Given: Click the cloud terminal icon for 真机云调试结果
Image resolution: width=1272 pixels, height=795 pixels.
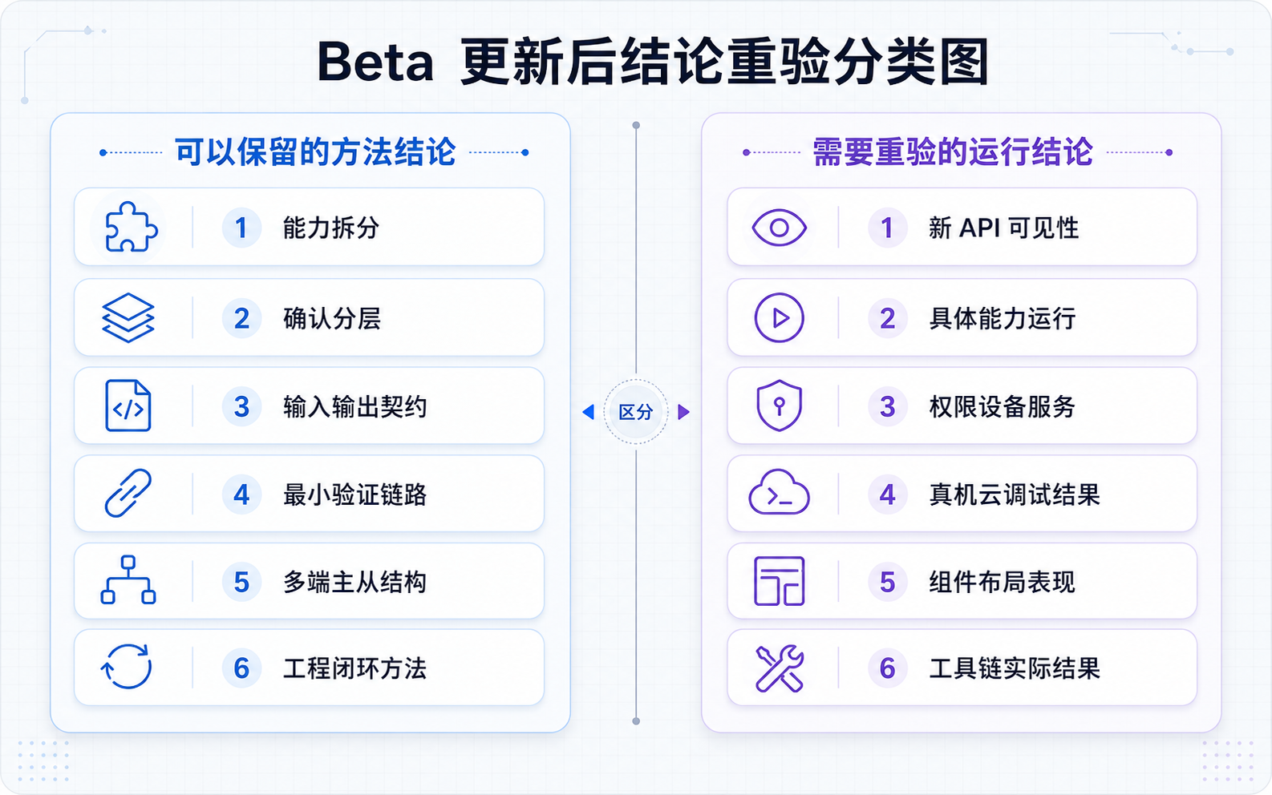Looking at the screenshot, I should point(779,493).
